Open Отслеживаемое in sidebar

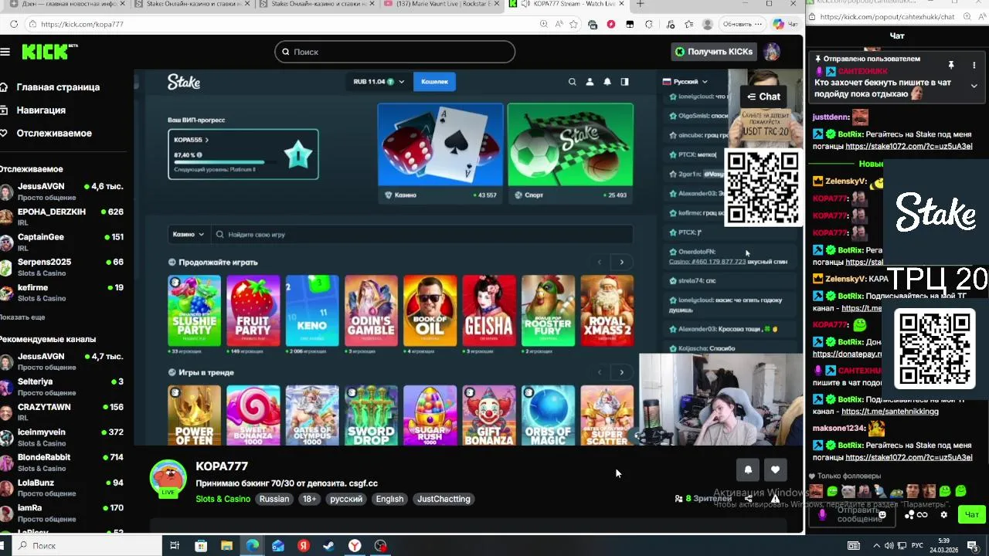pos(46,134)
